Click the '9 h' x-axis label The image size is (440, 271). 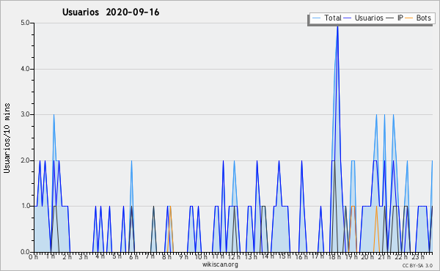[183, 257]
